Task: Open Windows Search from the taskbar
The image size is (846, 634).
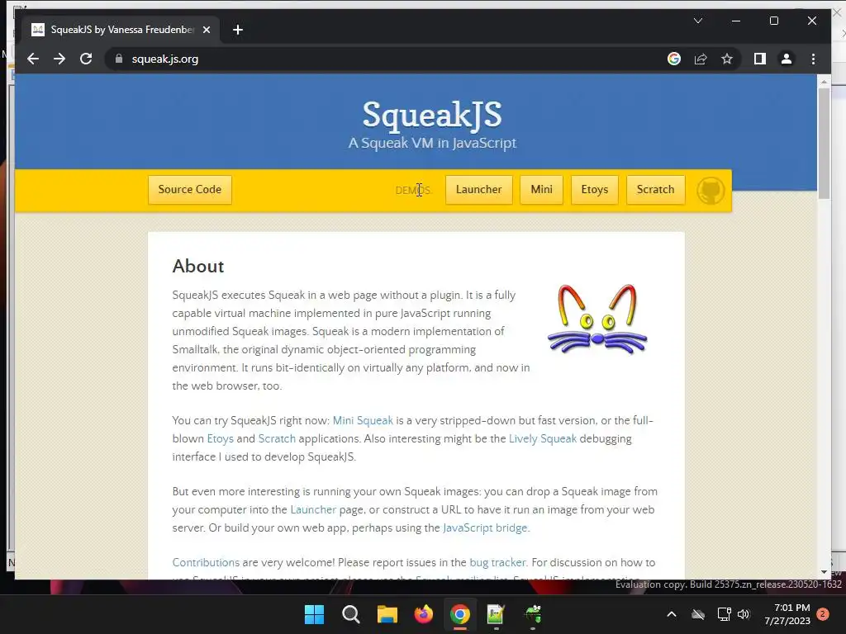Action: click(350, 614)
